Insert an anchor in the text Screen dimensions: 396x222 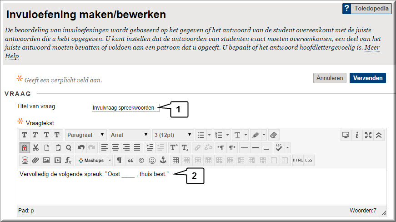[x=163, y=160]
